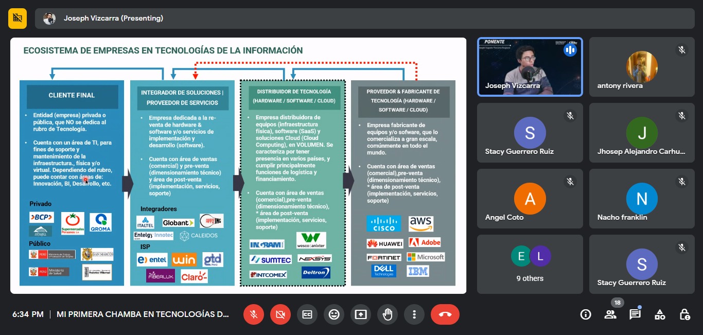703x335 pixels.
Task: Click the muted mic icon on antony rivera
Action: [x=682, y=50]
